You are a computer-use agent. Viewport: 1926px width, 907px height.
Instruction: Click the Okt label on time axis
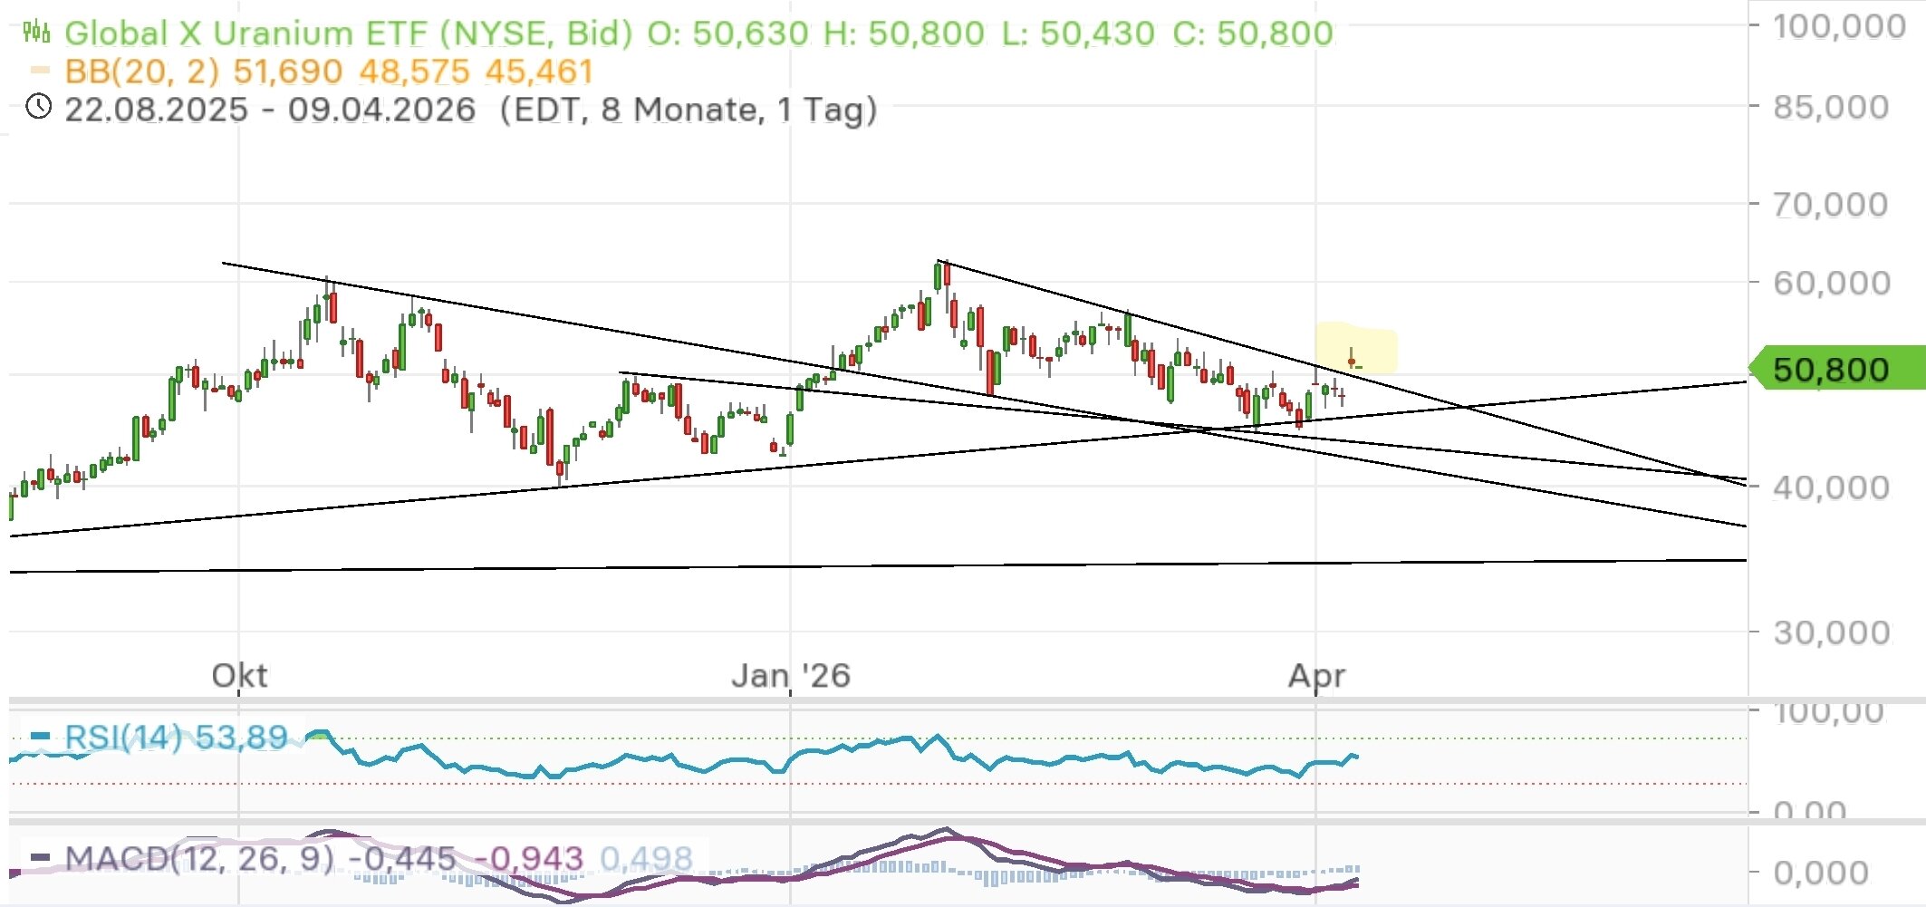pyautogui.click(x=239, y=675)
